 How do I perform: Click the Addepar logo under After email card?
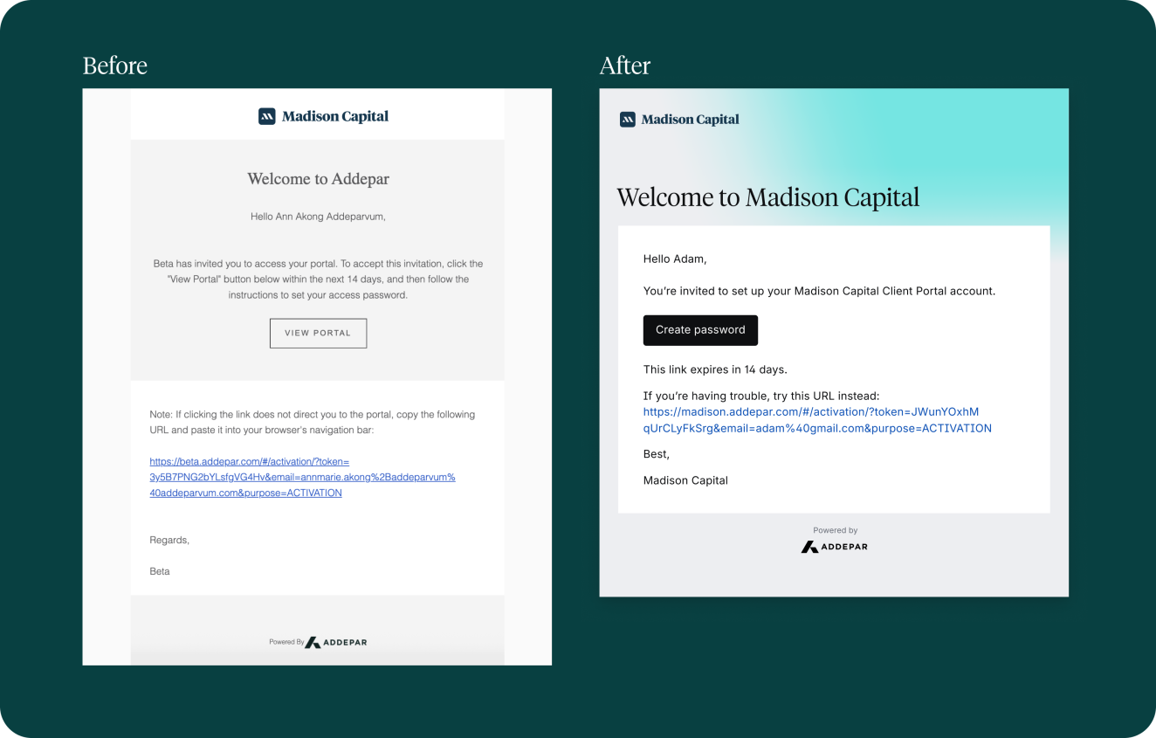(835, 547)
